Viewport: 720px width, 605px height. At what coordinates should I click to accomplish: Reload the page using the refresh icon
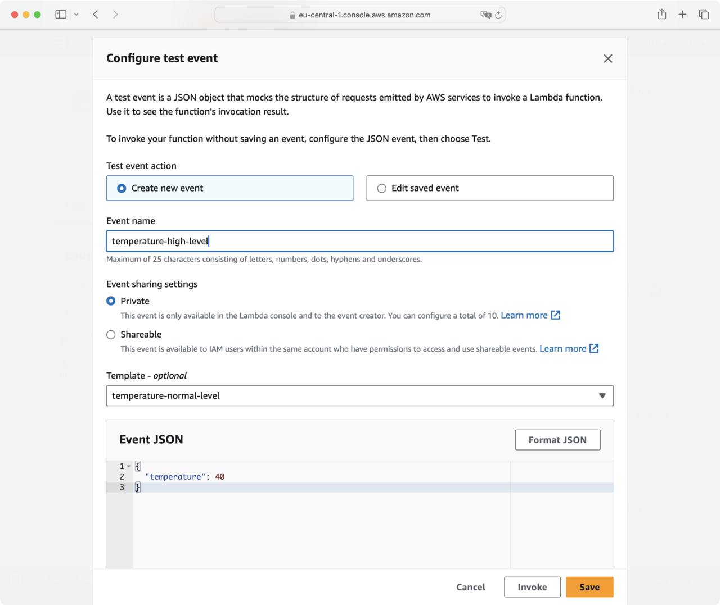tap(498, 15)
